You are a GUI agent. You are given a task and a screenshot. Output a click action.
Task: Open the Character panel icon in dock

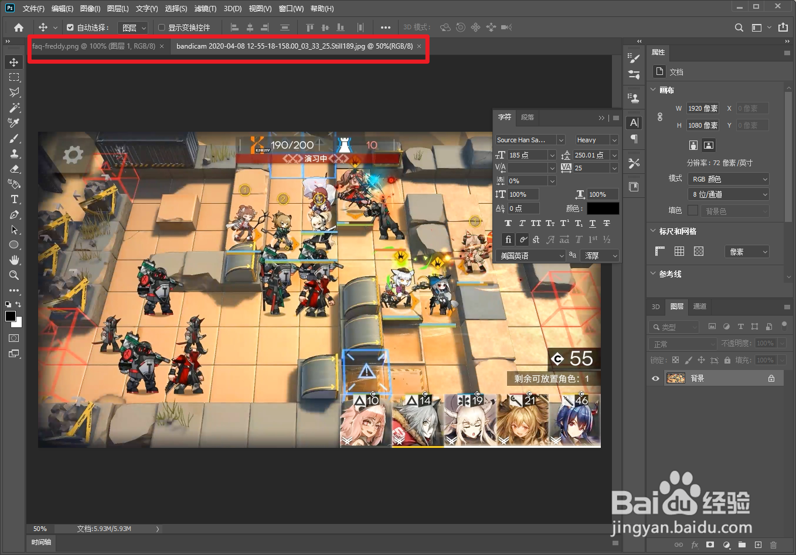634,122
